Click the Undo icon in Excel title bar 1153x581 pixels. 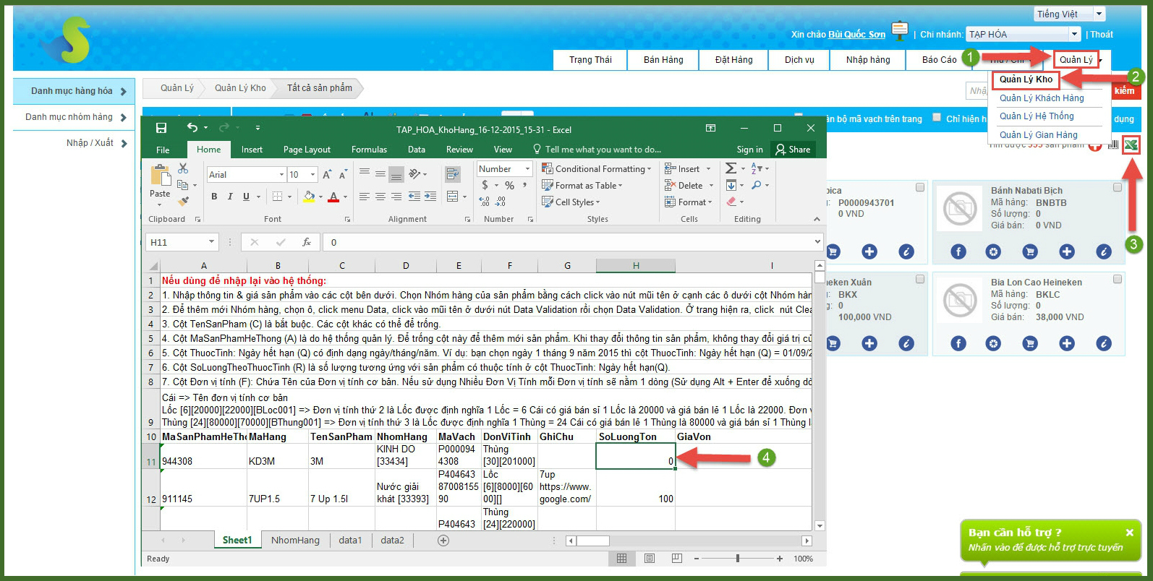(x=192, y=128)
